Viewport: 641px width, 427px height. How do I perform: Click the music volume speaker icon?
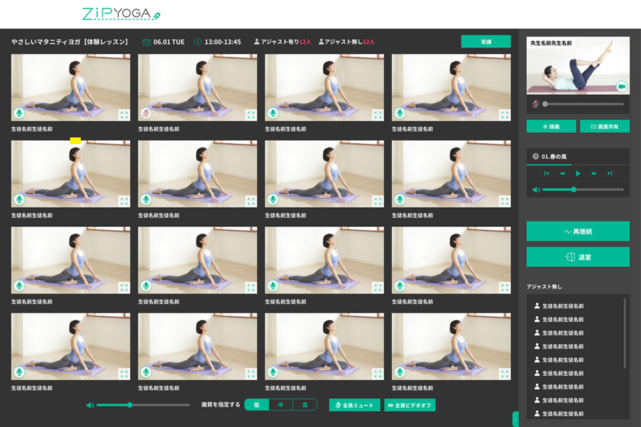pyautogui.click(x=536, y=190)
